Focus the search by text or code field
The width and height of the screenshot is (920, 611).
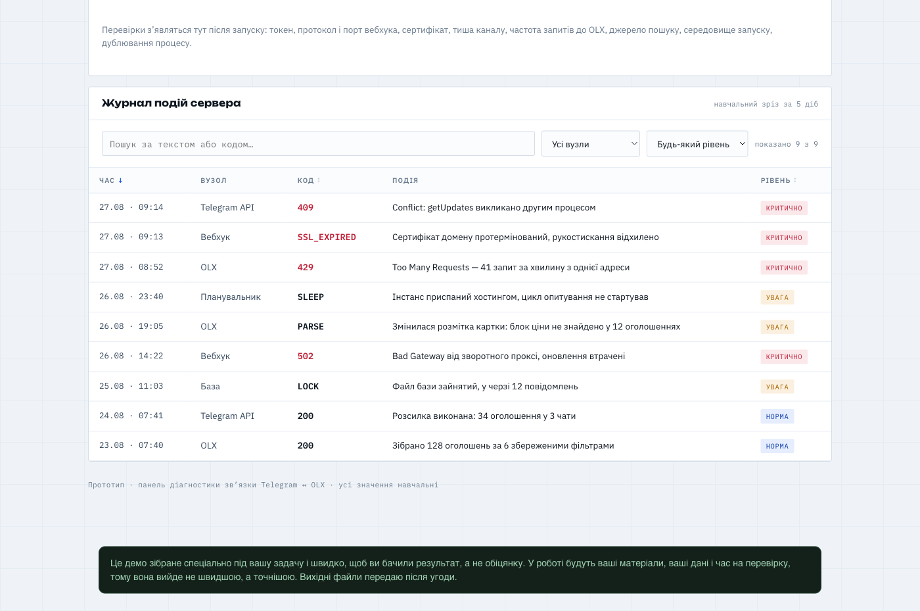coord(318,144)
